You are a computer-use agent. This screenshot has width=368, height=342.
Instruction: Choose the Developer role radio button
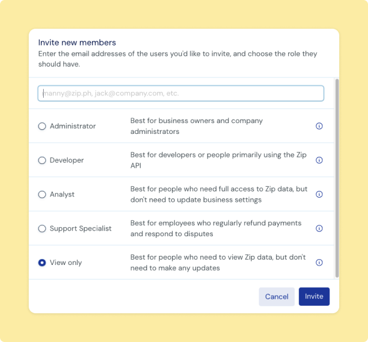[42, 160]
